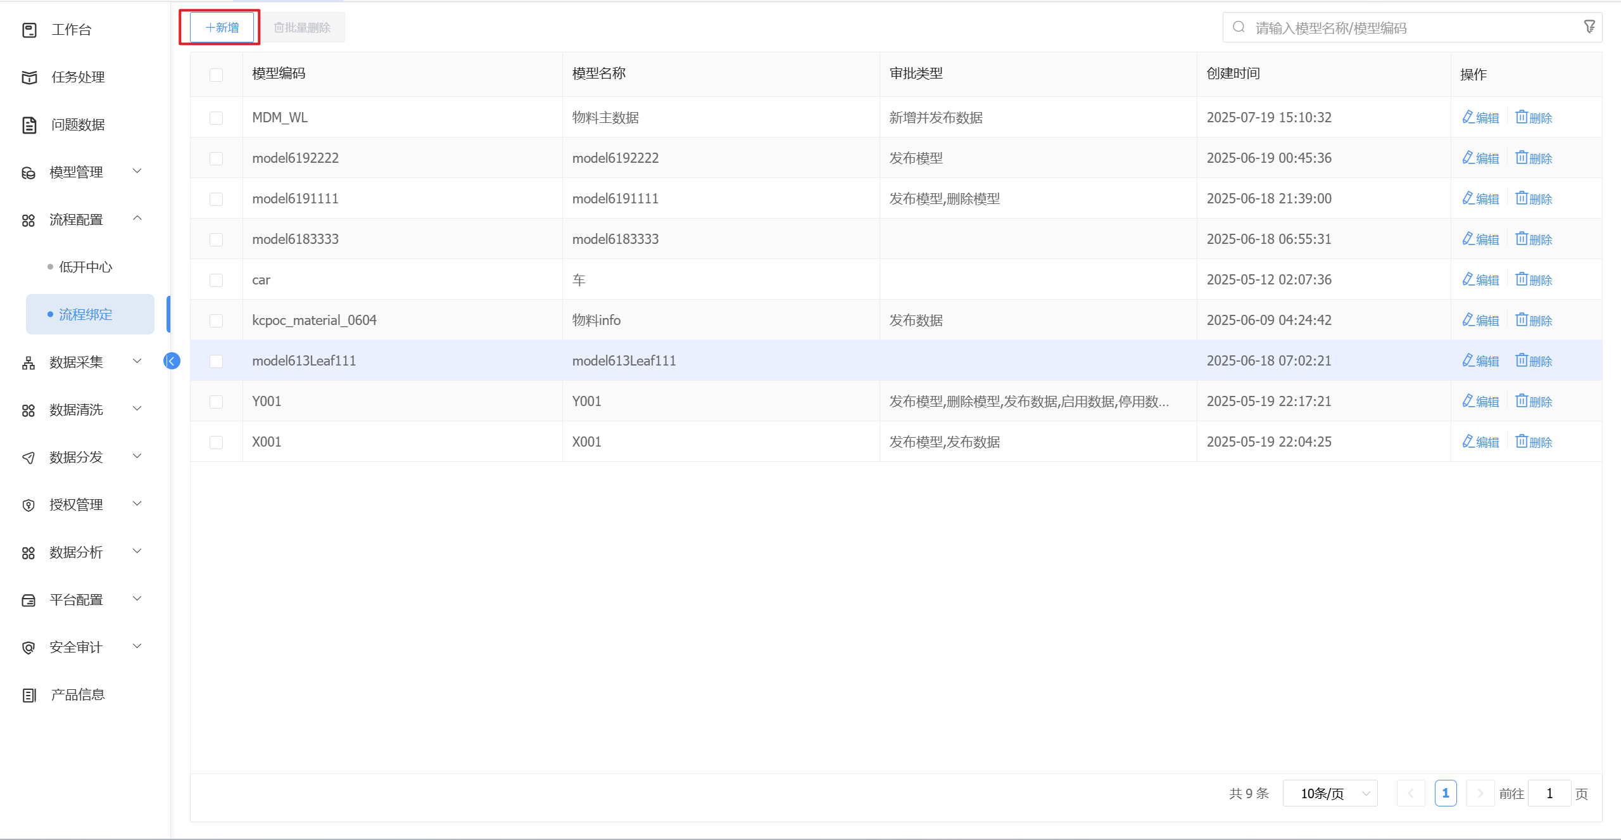Open the 10条/页 page size dropdown
Viewport: 1621px width, 840px height.
1330,794
